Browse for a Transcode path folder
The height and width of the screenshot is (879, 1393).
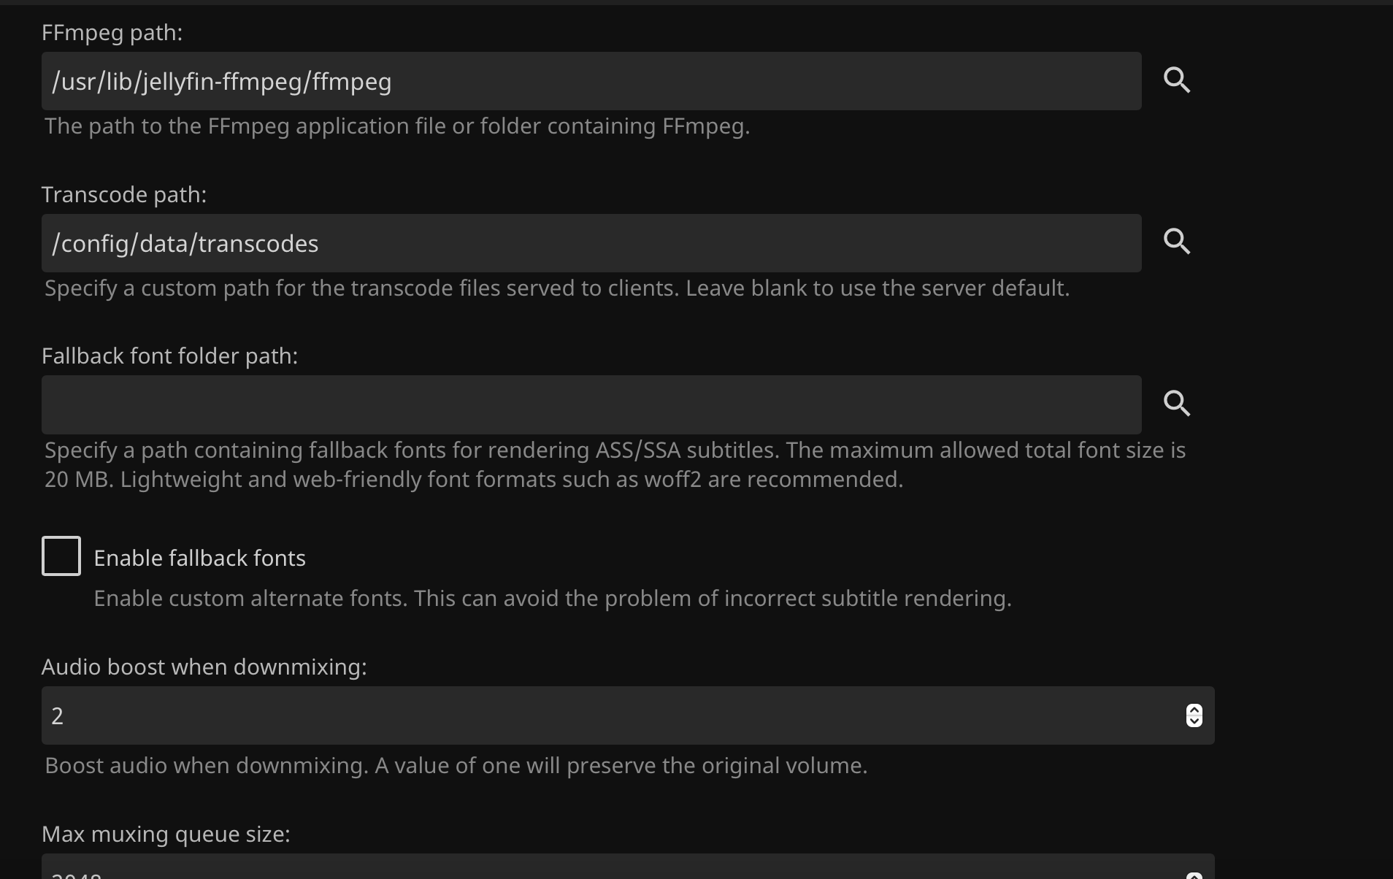click(x=1177, y=242)
